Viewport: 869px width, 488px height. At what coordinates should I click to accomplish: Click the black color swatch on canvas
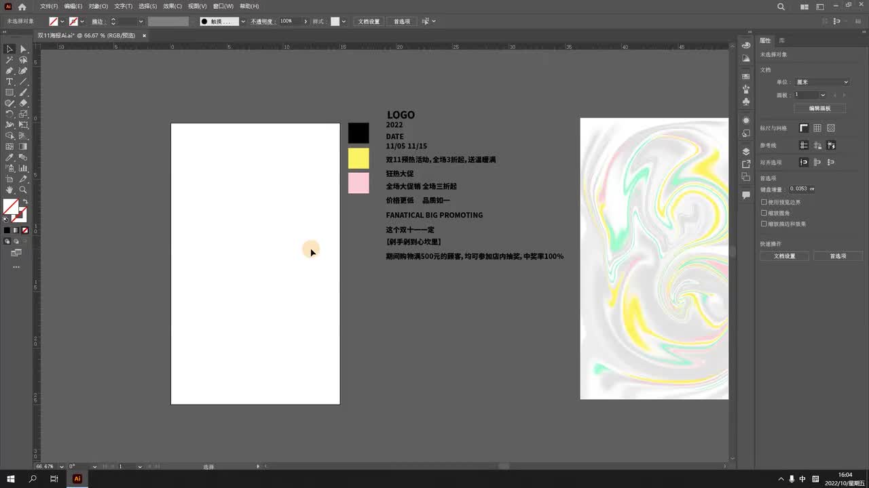point(358,133)
